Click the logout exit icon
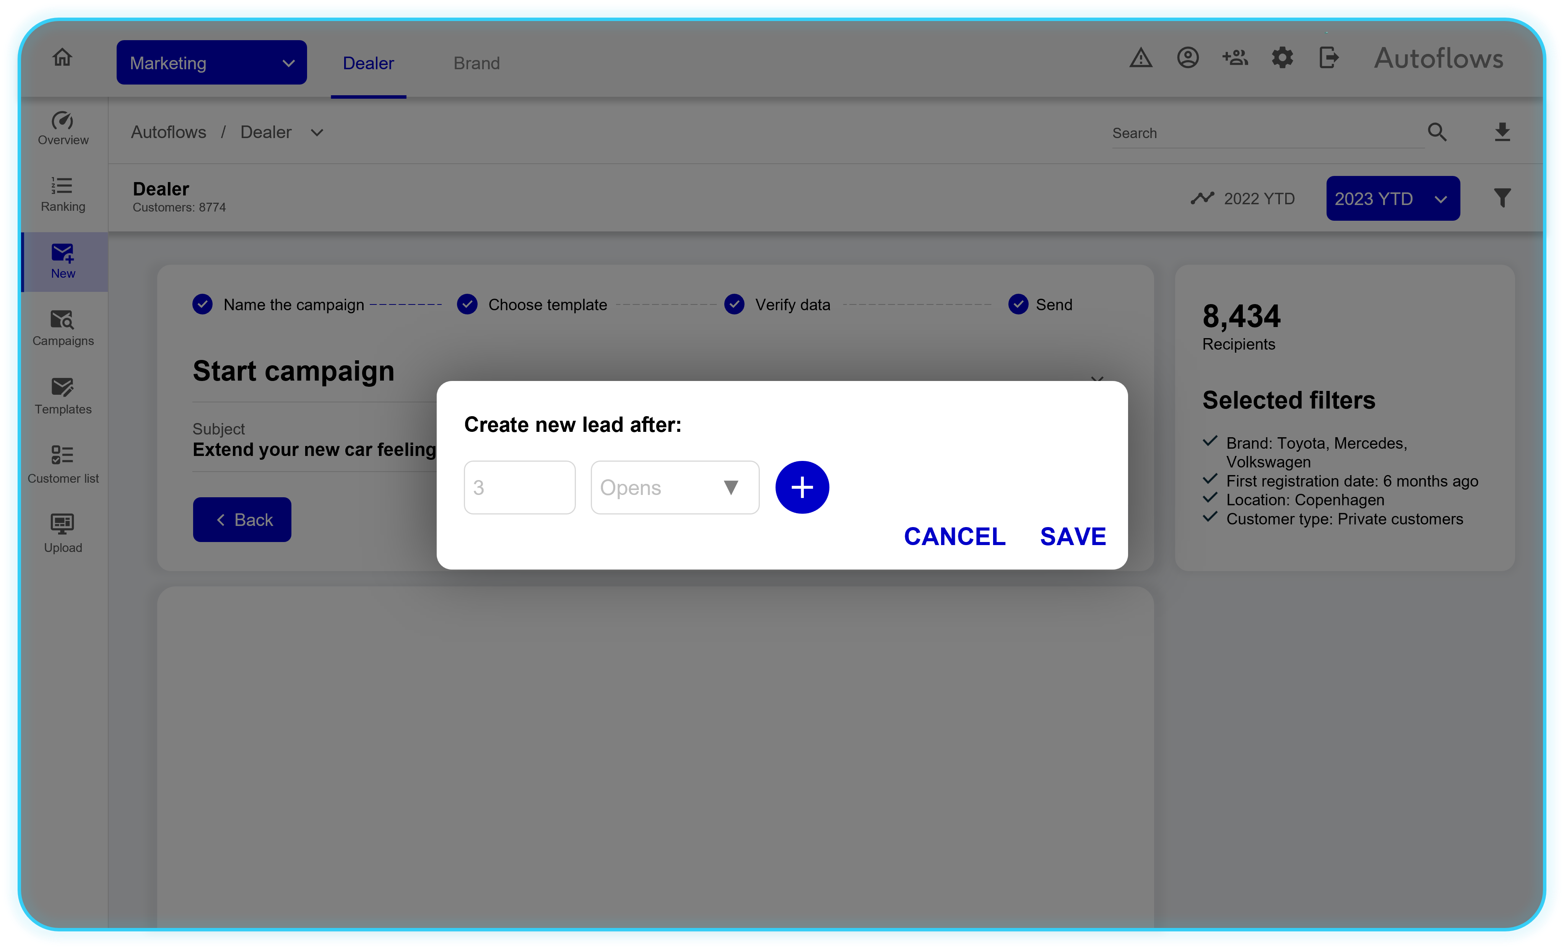 (x=1329, y=58)
